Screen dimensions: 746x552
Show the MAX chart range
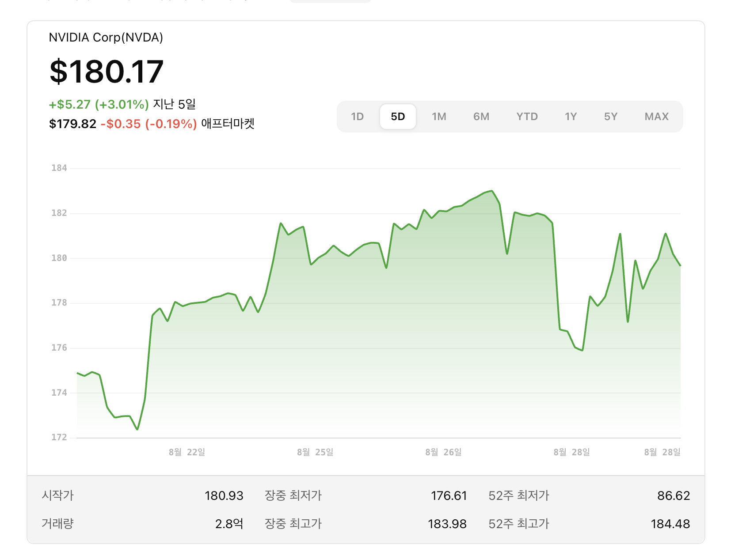coord(657,117)
